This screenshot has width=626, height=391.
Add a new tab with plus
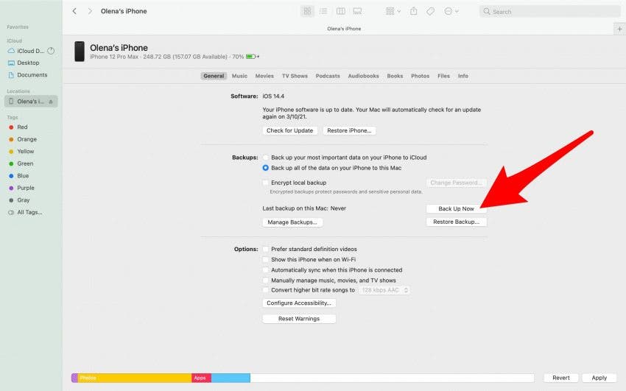point(619,29)
